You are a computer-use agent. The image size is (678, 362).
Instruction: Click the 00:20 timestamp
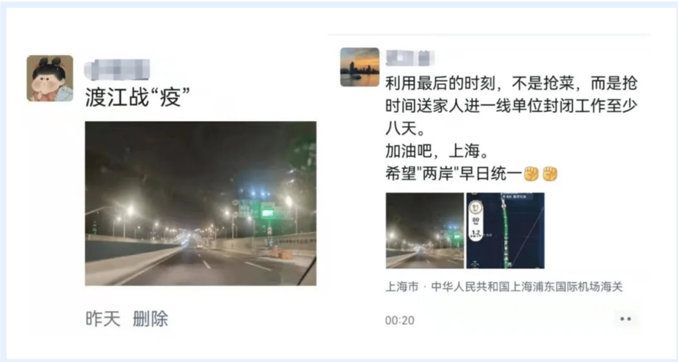(x=399, y=320)
